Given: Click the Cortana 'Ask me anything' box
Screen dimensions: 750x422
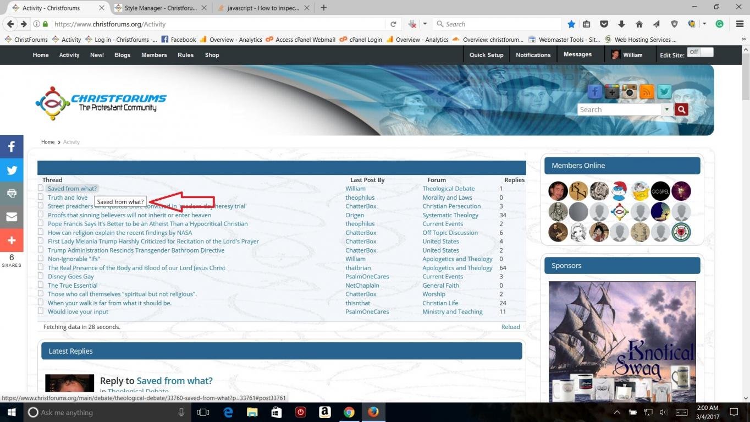Looking at the screenshot, I should point(107,412).
